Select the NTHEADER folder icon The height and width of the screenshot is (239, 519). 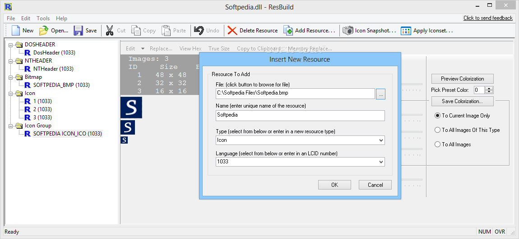(x=19, y=61)
